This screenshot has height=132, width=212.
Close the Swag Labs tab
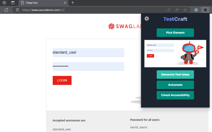tap(65, 3)
